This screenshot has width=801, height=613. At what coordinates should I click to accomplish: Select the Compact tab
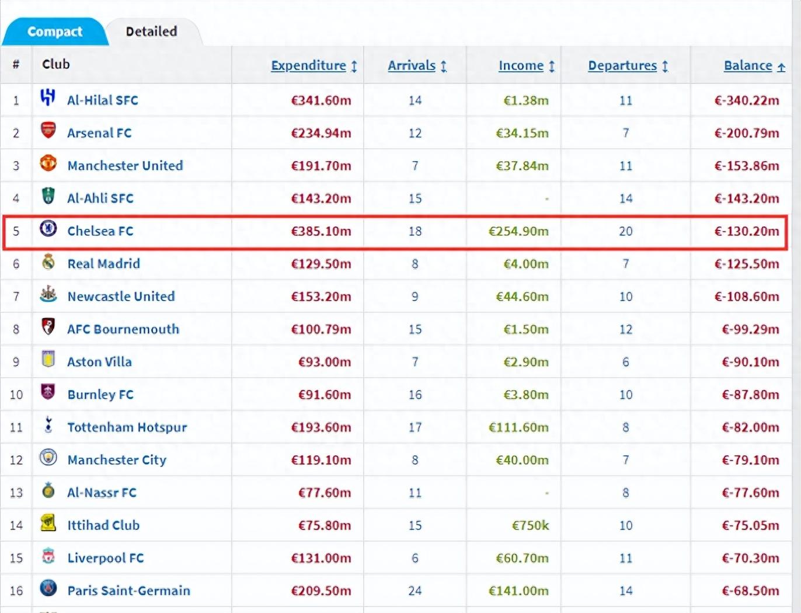pyautogui.click(x=54, y=32)
